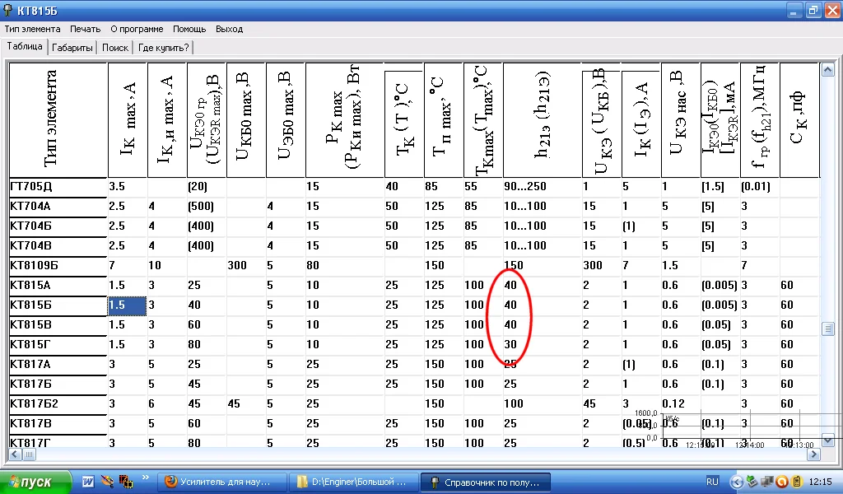Select the КТ817В row name
The height and width of the screenshot is (494, 843).
click(x=58, y=423)
